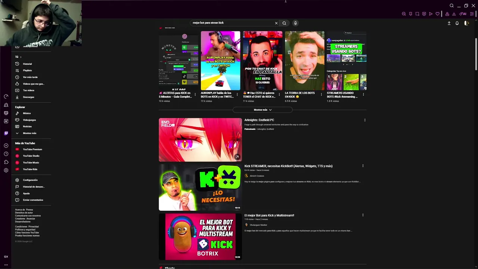Screen dimensions: 478x269
Task: Take a snapshot with the selection icon
Action: coord(417,14)
